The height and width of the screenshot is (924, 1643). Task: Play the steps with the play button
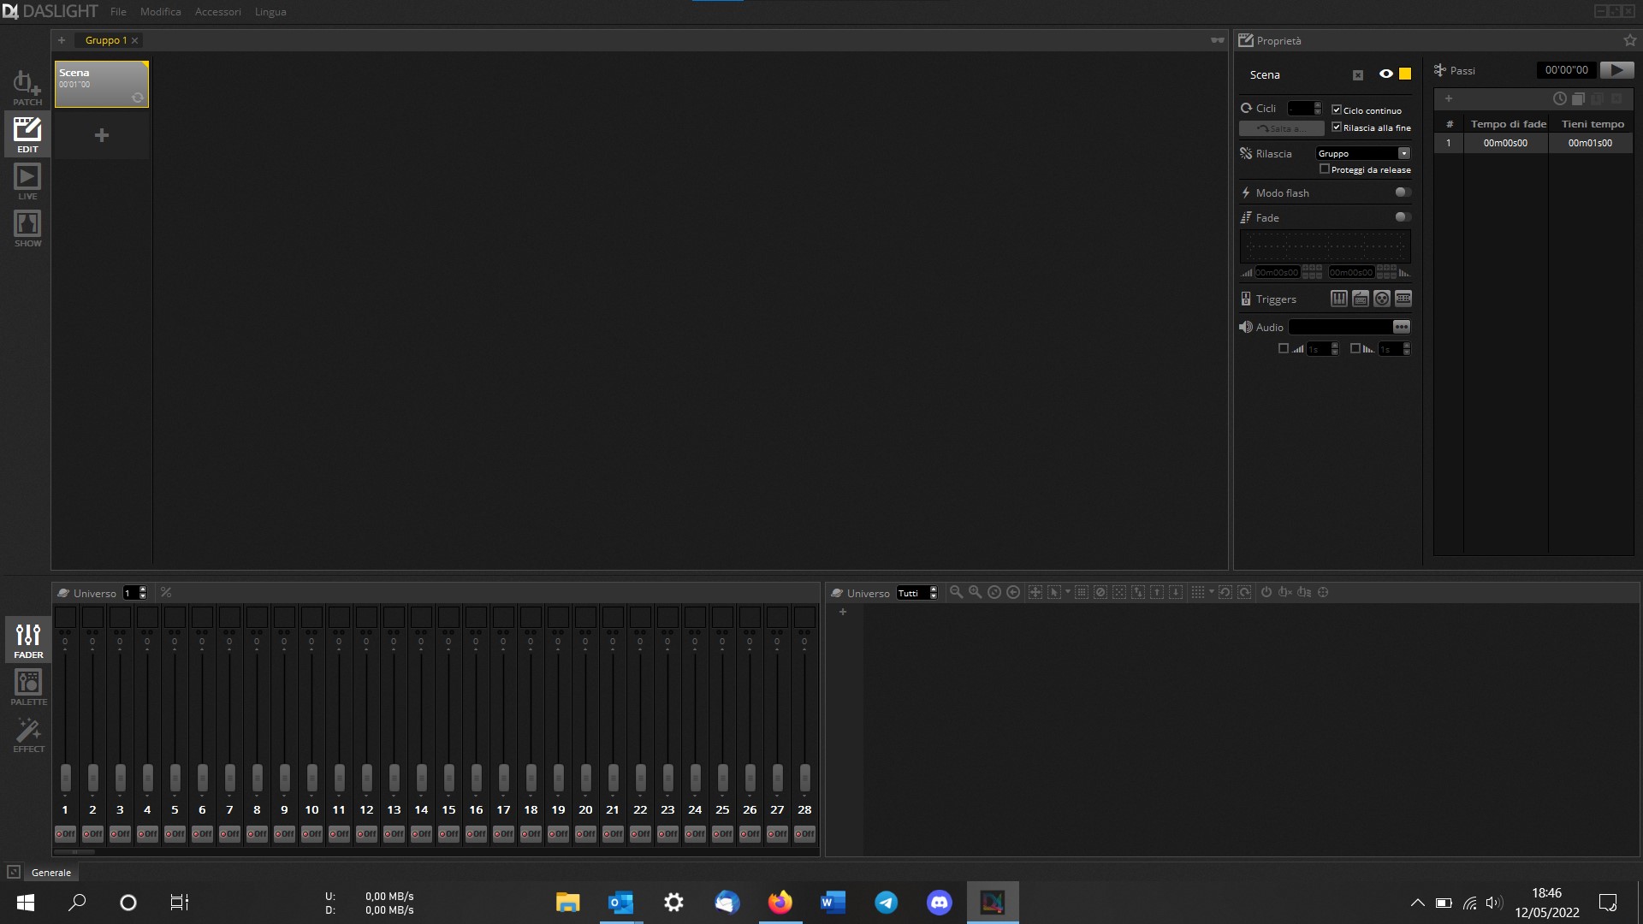tap(1616, 70)
